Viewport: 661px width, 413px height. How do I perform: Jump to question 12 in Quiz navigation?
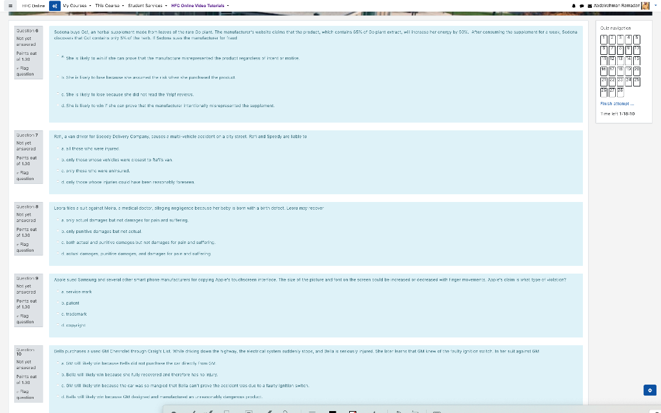(x=612, y=61)
